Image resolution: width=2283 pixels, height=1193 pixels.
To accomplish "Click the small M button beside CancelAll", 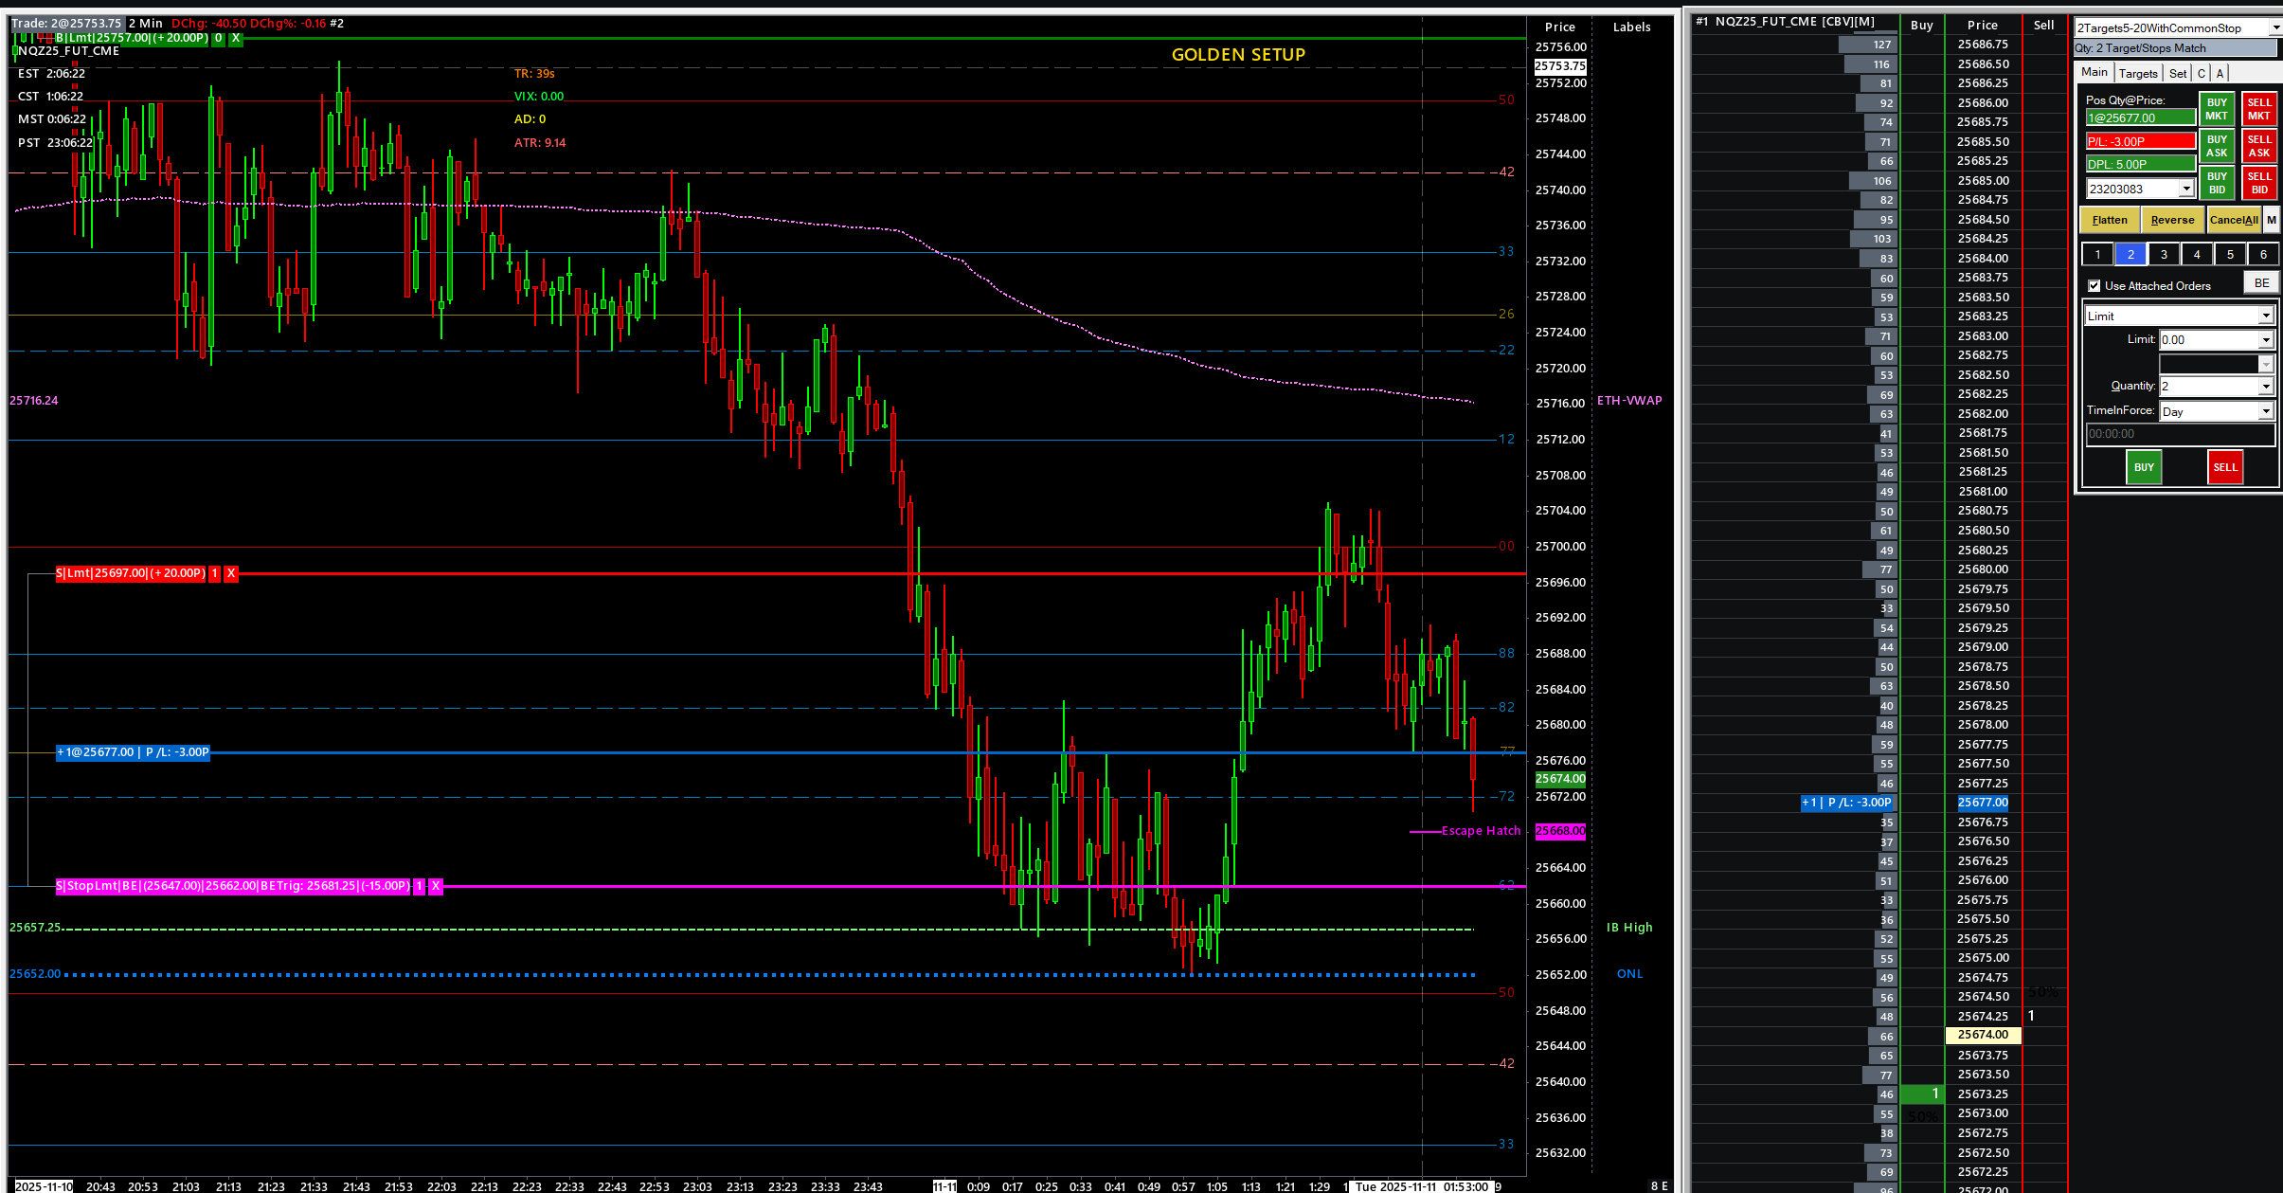I will [x=2271, y=220].
